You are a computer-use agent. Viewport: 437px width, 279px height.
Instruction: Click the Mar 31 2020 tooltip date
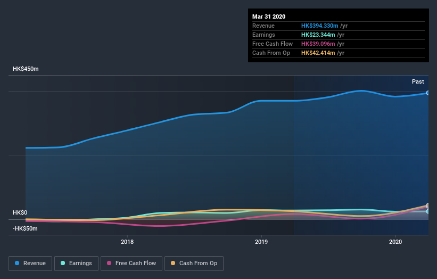click(x=269, y=17)
